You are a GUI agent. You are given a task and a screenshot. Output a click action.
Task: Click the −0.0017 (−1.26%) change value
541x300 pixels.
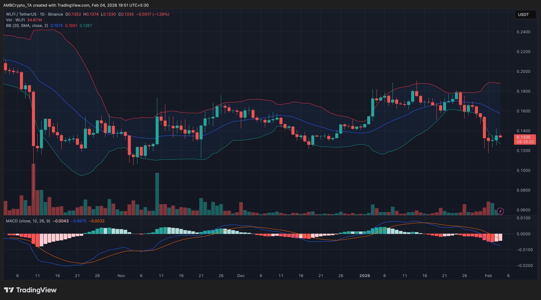pos(153,14)
